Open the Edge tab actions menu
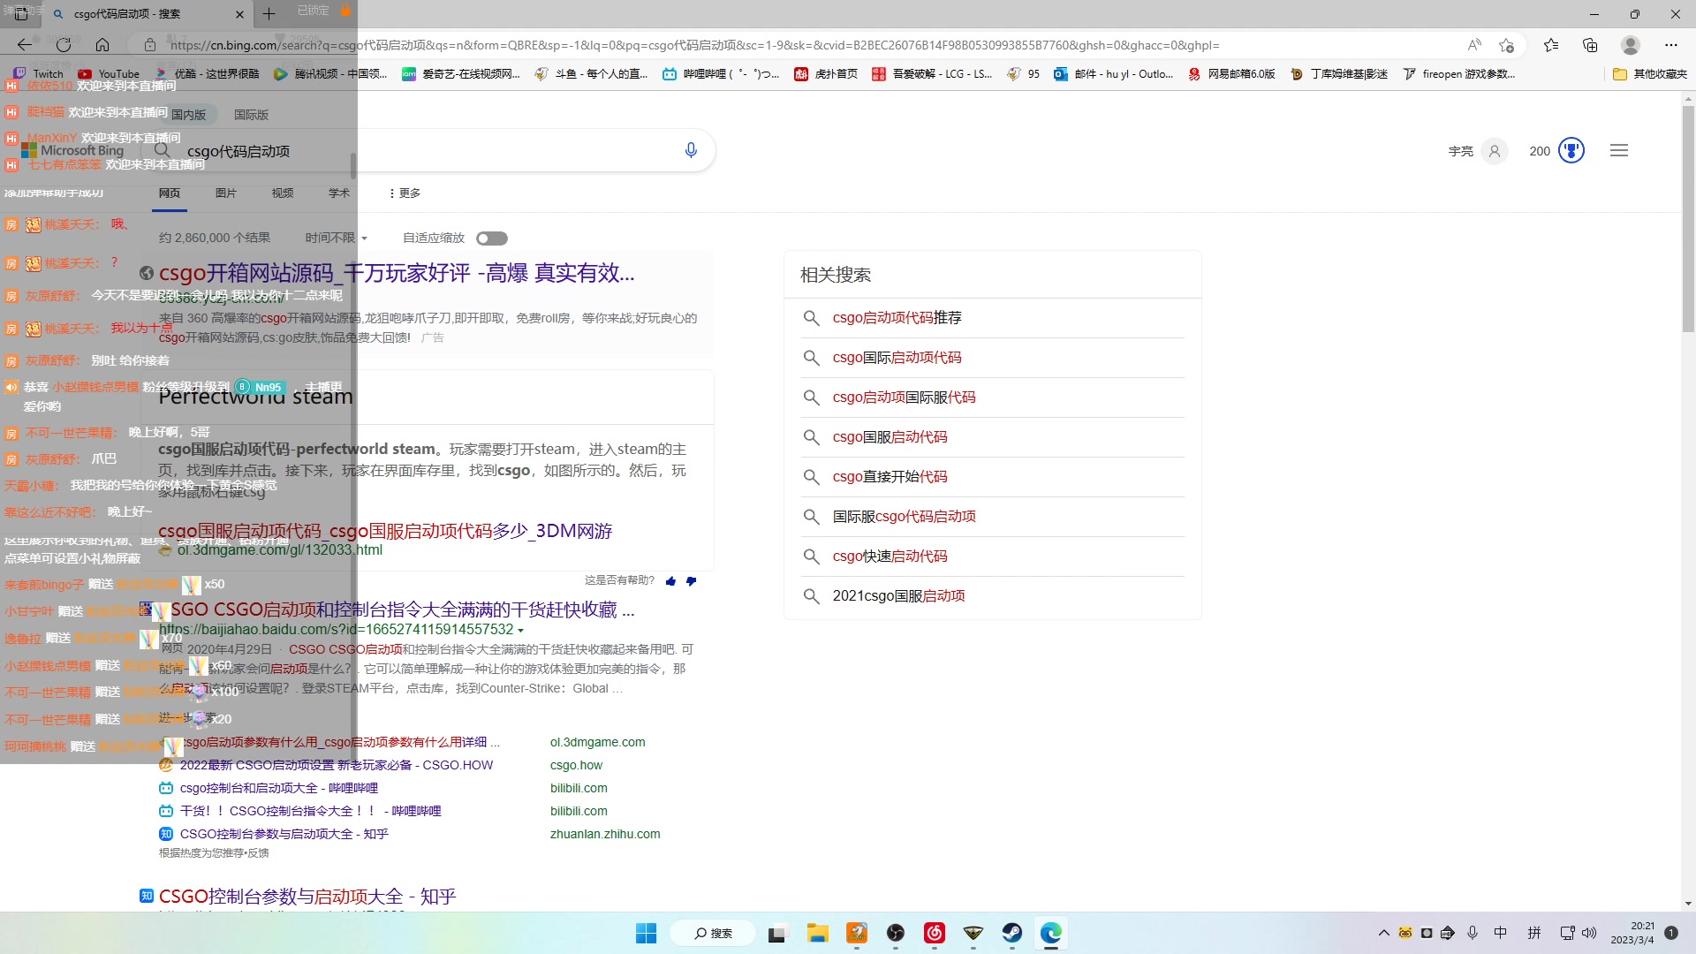The height and width of the screenshot is (954, 1696). (x=21, y=14)
